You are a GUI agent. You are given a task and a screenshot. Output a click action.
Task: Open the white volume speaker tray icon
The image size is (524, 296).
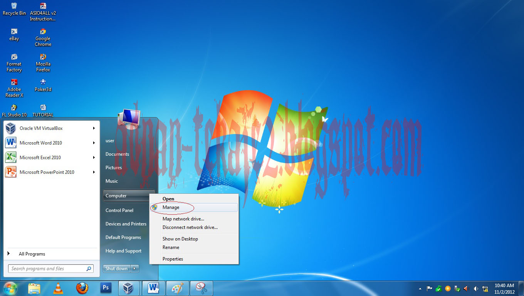coord(476,288)
